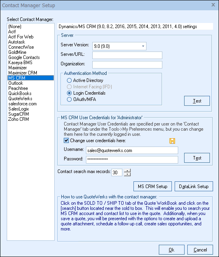Select Peachtree from the list
219x257 pixels.
click(x=30, y=88)
